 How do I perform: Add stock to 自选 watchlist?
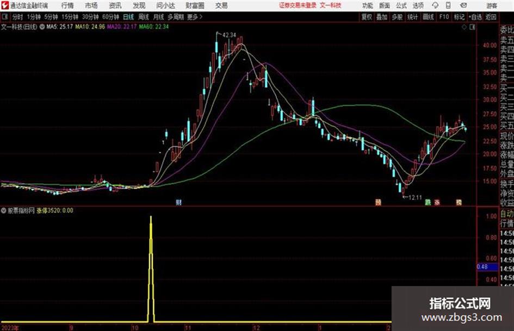point(475,17)
